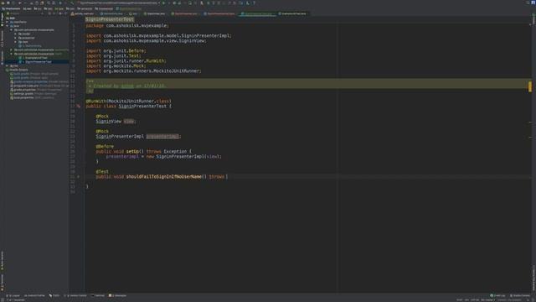Switch to ExampleUnitTest.java editor tab
Viewport: 536px width, 302px height.
click(292, 13)
